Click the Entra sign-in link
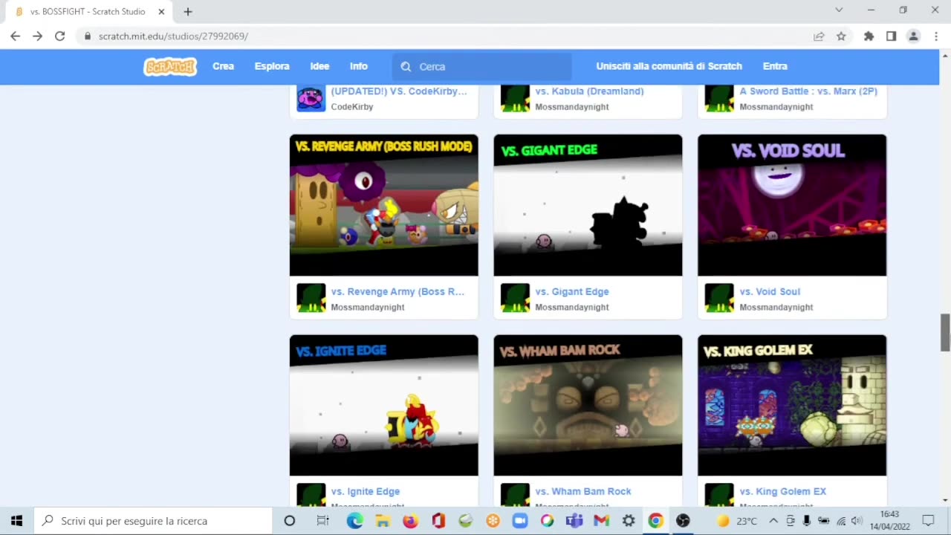The image size is (951, 535). pyautogui.click(x=775, y=66)
